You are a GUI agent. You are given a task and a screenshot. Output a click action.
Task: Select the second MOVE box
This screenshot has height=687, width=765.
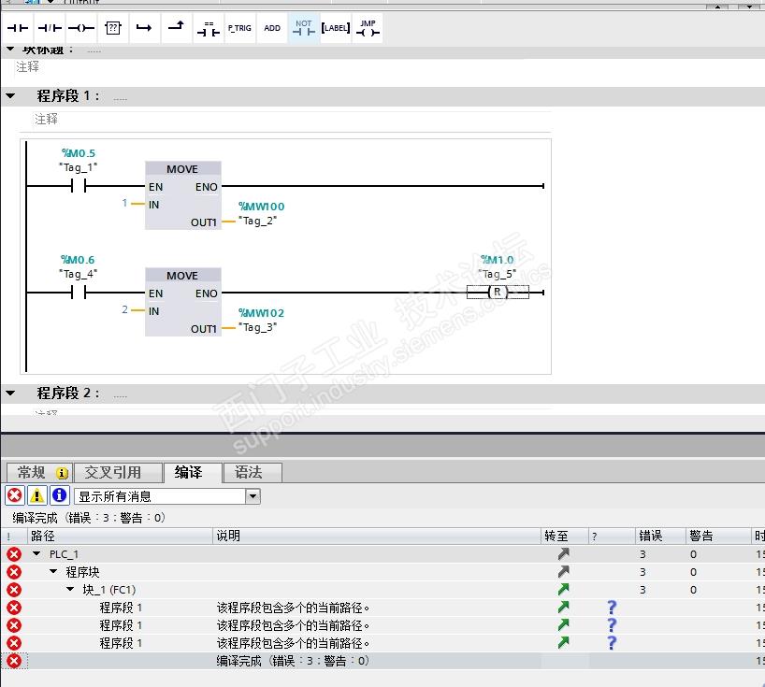coord(183,302)
